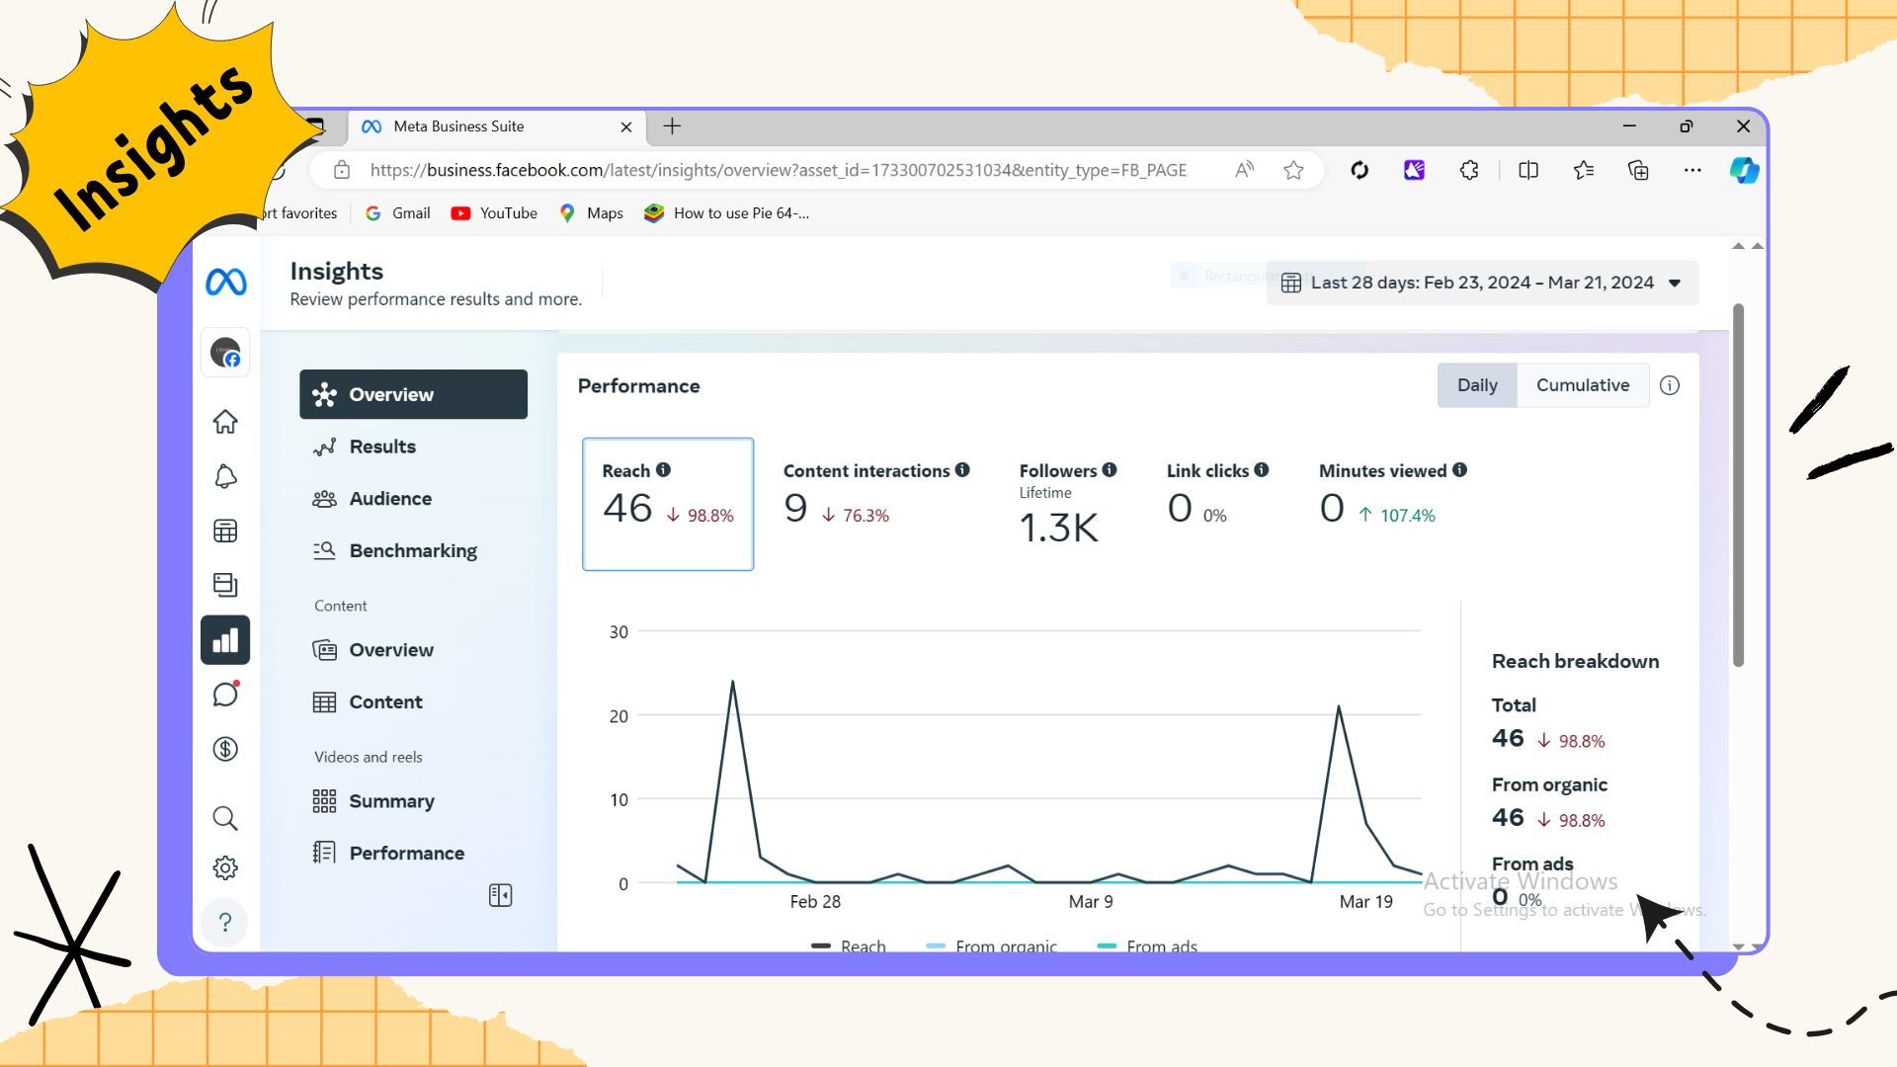Select the Reach metric card
The image size is (1897, 1067).
668,504
